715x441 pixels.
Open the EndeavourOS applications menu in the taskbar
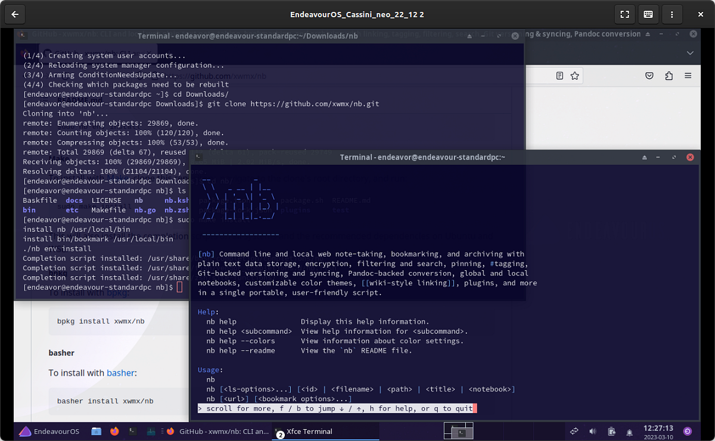(x=42, y=431)
